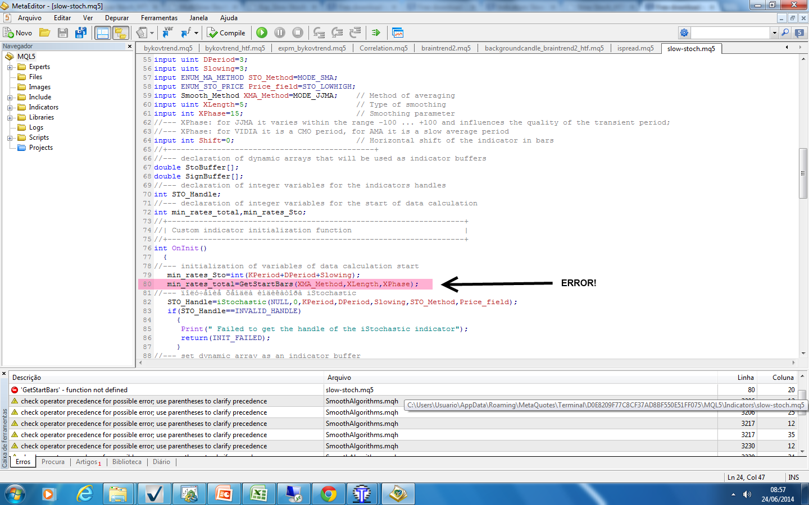Pause debugging execution
Screen dimensions: 809x505
point(279,33)
